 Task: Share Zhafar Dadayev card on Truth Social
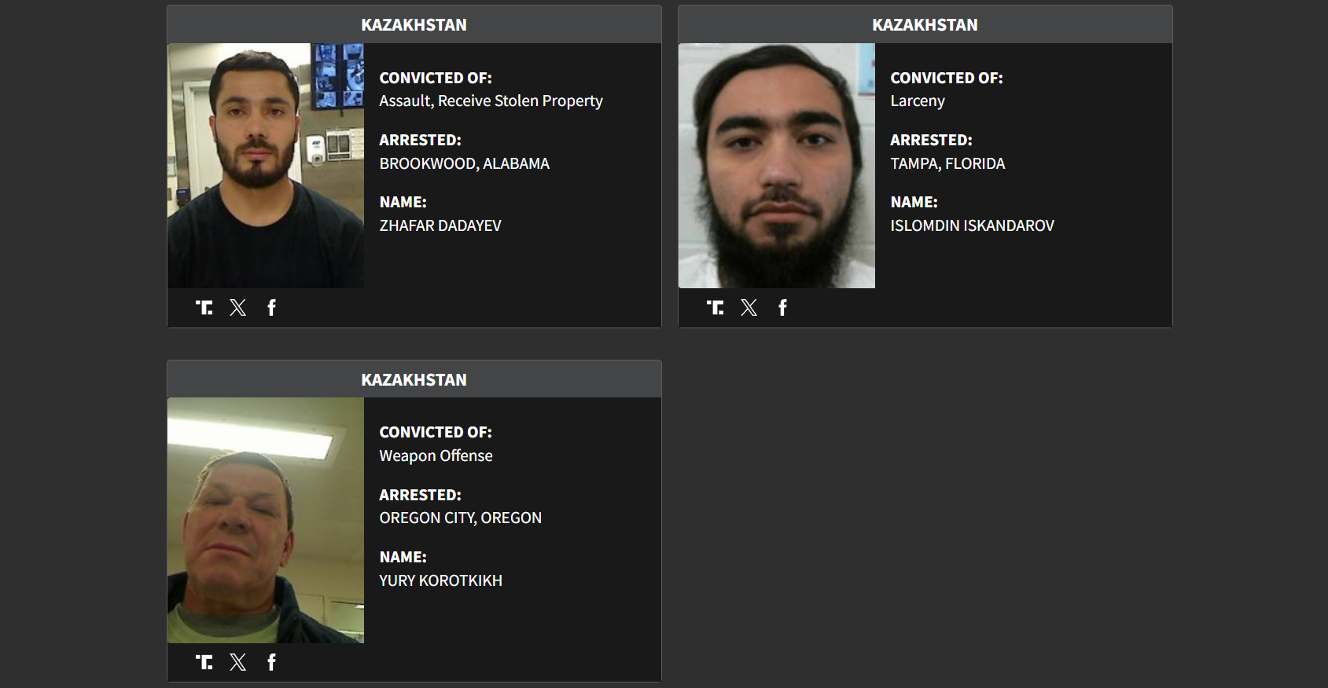[x=204, y=308]
